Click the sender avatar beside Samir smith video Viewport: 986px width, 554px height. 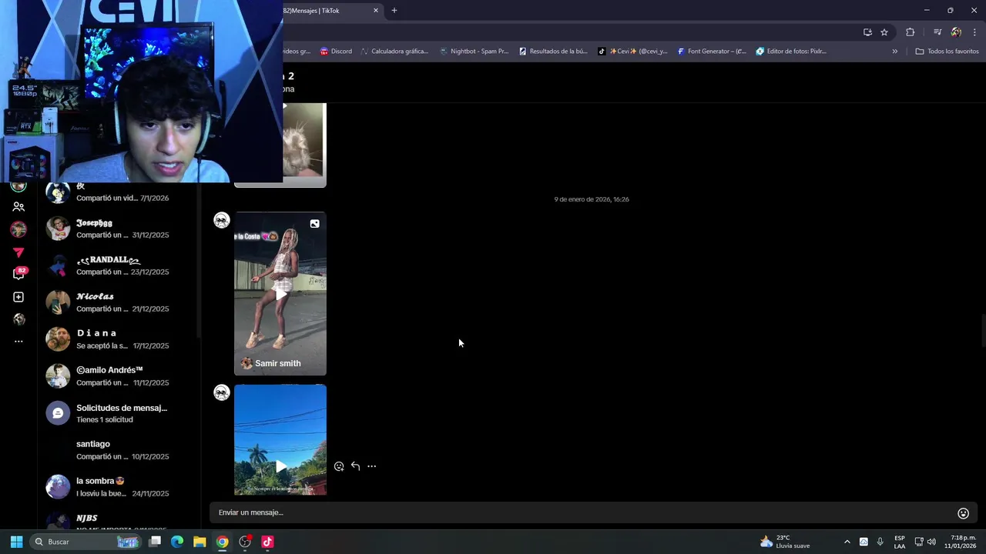click(x=222, y=221)
